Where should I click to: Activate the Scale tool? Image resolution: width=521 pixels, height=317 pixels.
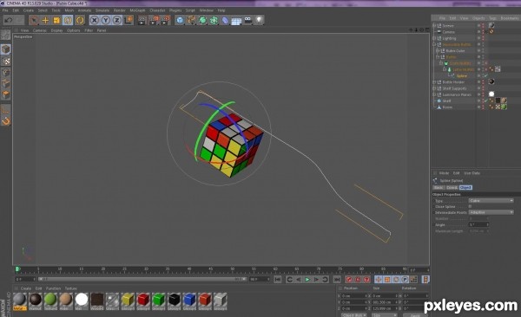tap(56, 20)
